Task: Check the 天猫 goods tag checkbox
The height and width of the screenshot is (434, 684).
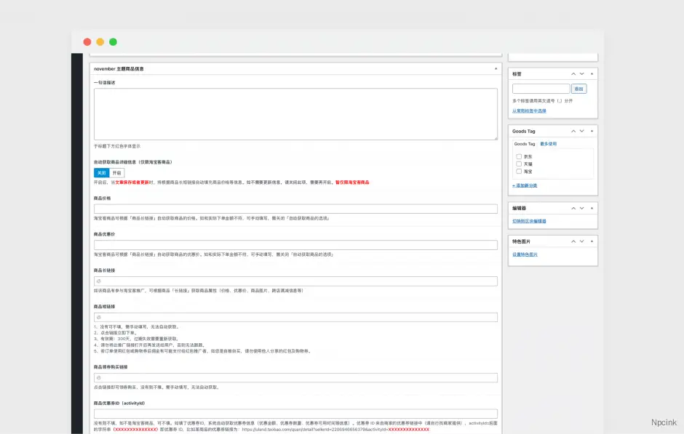Action: [x=518, y=164]
